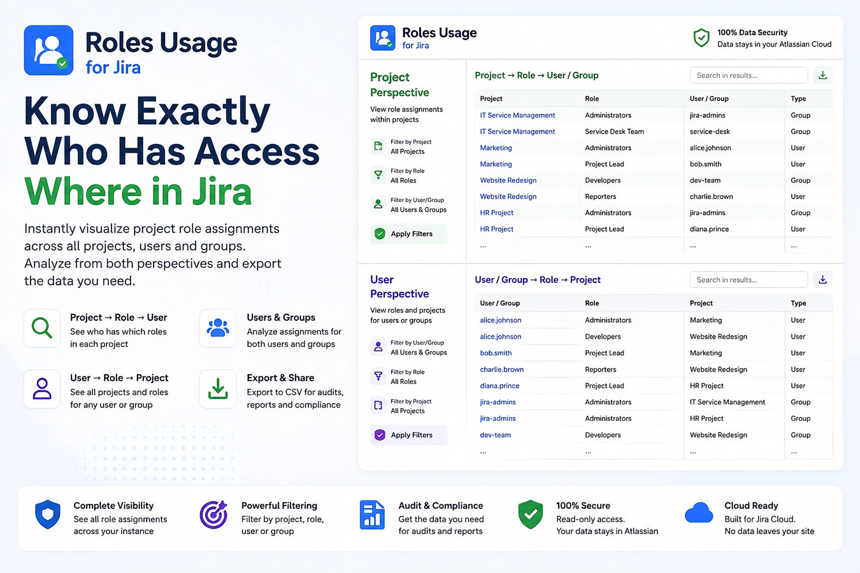Open dev-team group link in User table

[x=495, y=435]
